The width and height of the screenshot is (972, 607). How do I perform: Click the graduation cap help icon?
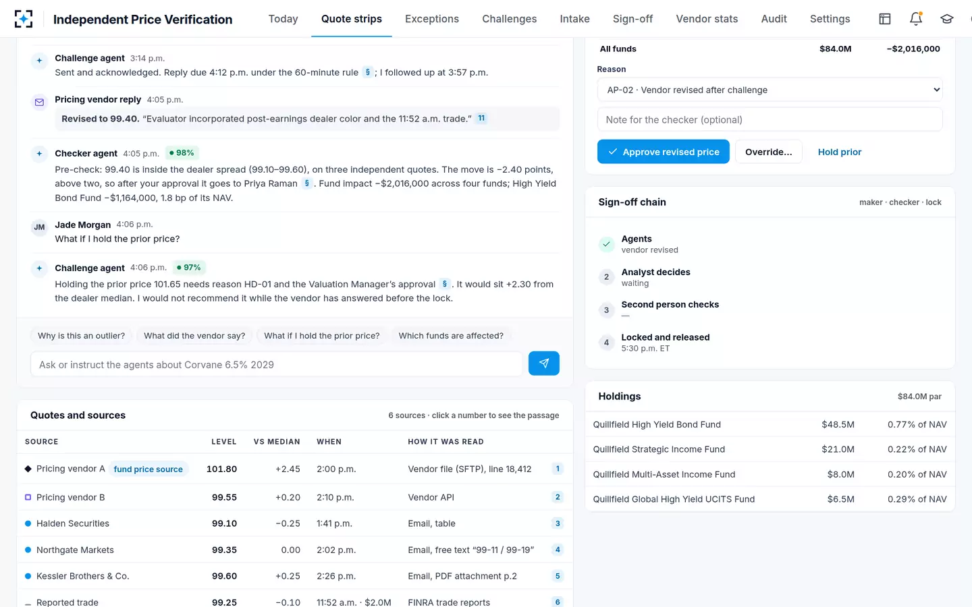(947, 19)
